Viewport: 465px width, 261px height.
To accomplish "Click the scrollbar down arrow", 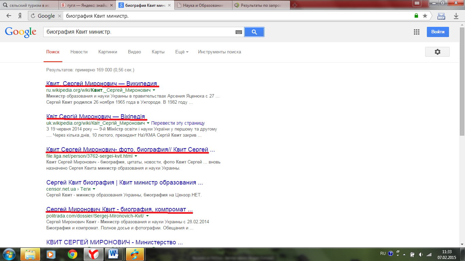I will [x=462, y=244].
